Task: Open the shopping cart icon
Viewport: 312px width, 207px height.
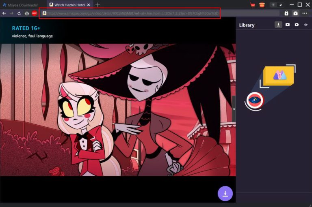Action: 253,5
